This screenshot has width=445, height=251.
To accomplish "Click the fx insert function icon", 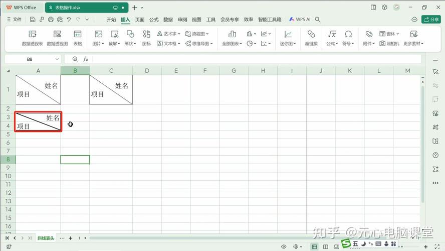I will pos(85,59).
